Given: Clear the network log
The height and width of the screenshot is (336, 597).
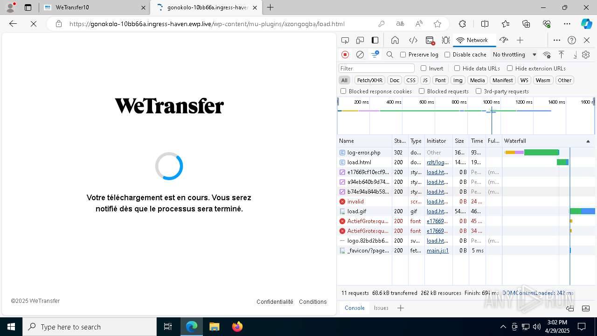Looking at the screenshot, I should [360, 55].
